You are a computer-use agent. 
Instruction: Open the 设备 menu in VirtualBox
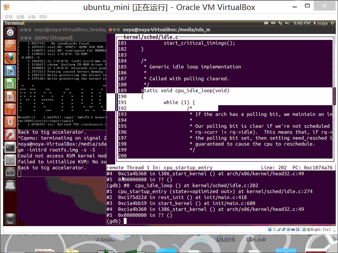point(32,17)
